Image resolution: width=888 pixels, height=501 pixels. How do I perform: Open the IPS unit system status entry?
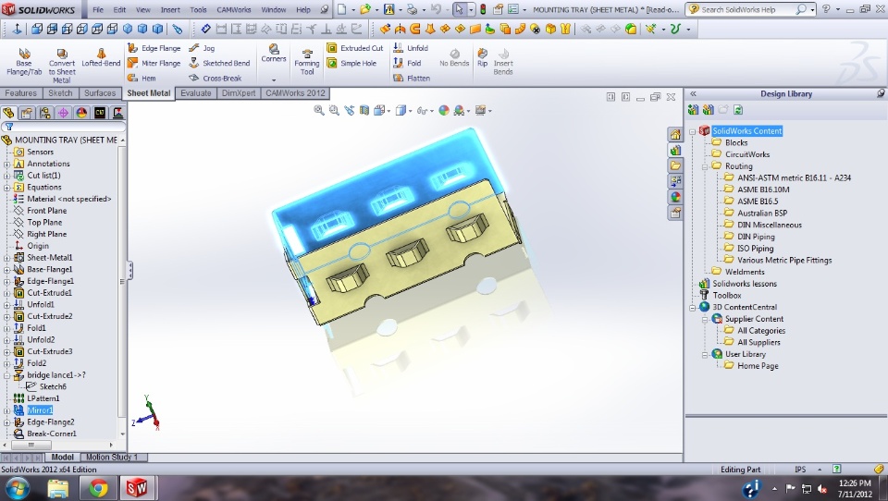(x=799, y=470)
